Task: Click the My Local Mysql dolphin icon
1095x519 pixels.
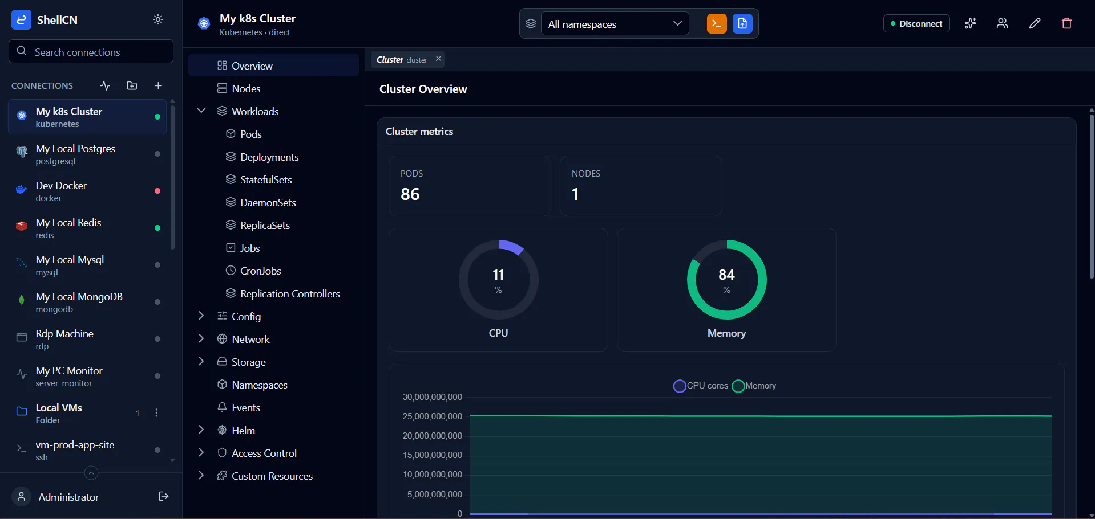Action: (x=22, y=263)
